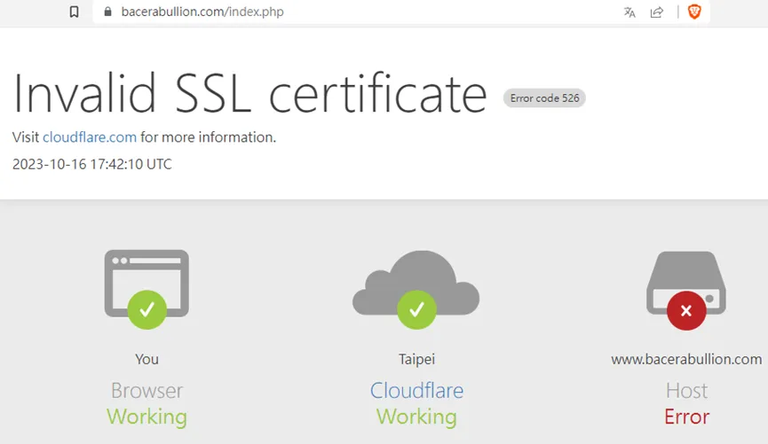Open the blue Cloudflare link under Taipei
This screenshot has width=768, height=444.
(416, 390)
